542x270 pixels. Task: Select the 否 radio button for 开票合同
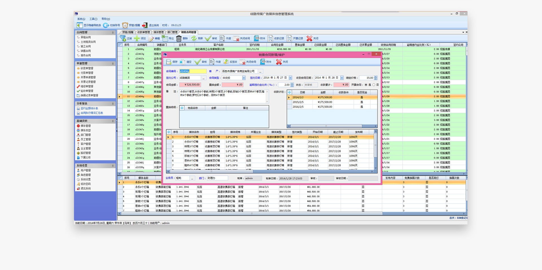coord(374,85)
